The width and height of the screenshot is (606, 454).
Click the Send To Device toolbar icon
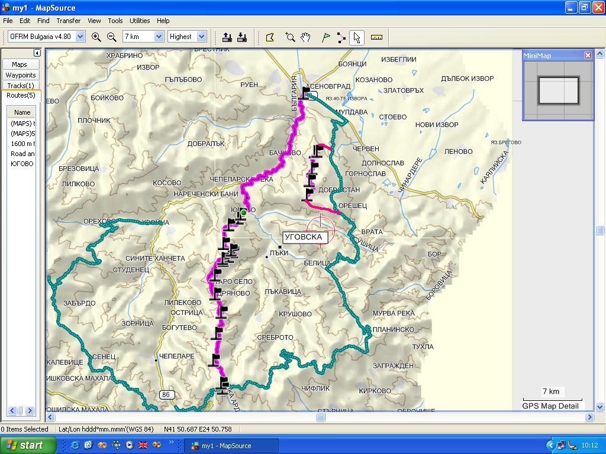227,37
